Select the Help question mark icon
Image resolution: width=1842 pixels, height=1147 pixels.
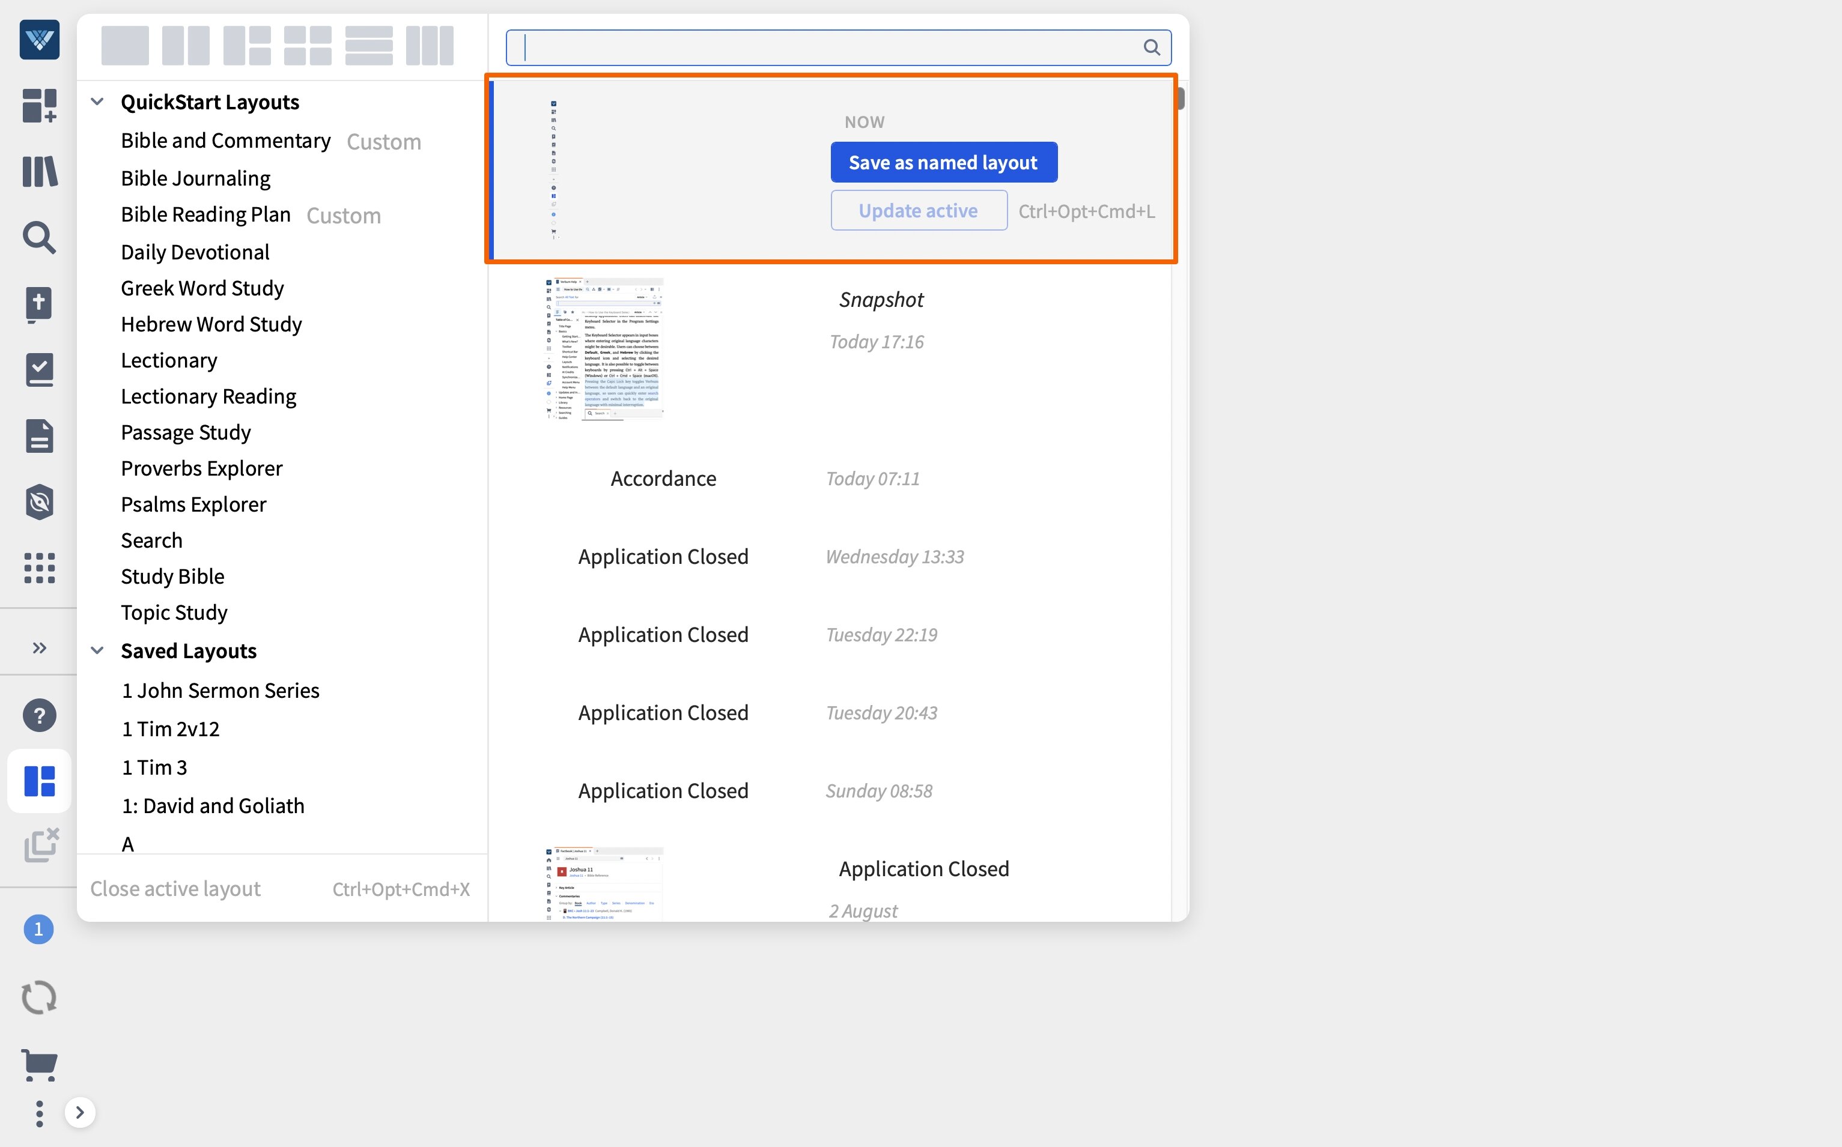click(x=38, y=714)
